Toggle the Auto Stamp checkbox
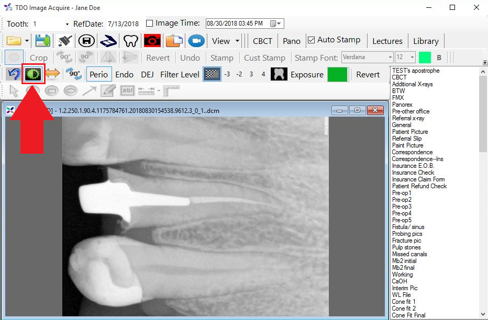This screenshot has height=320, width=488. 311,40
